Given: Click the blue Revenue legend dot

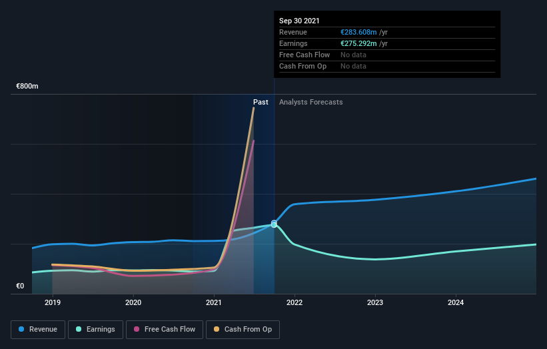Looking at the screenshot, I should 21,329.
